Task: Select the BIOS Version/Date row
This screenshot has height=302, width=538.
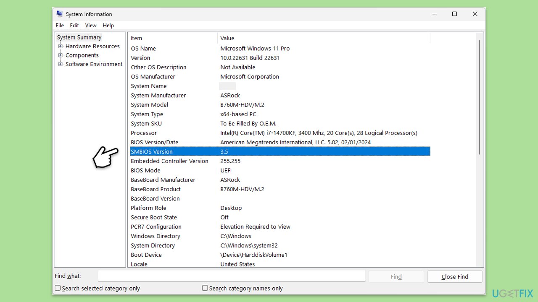Action: click(280, 142)
